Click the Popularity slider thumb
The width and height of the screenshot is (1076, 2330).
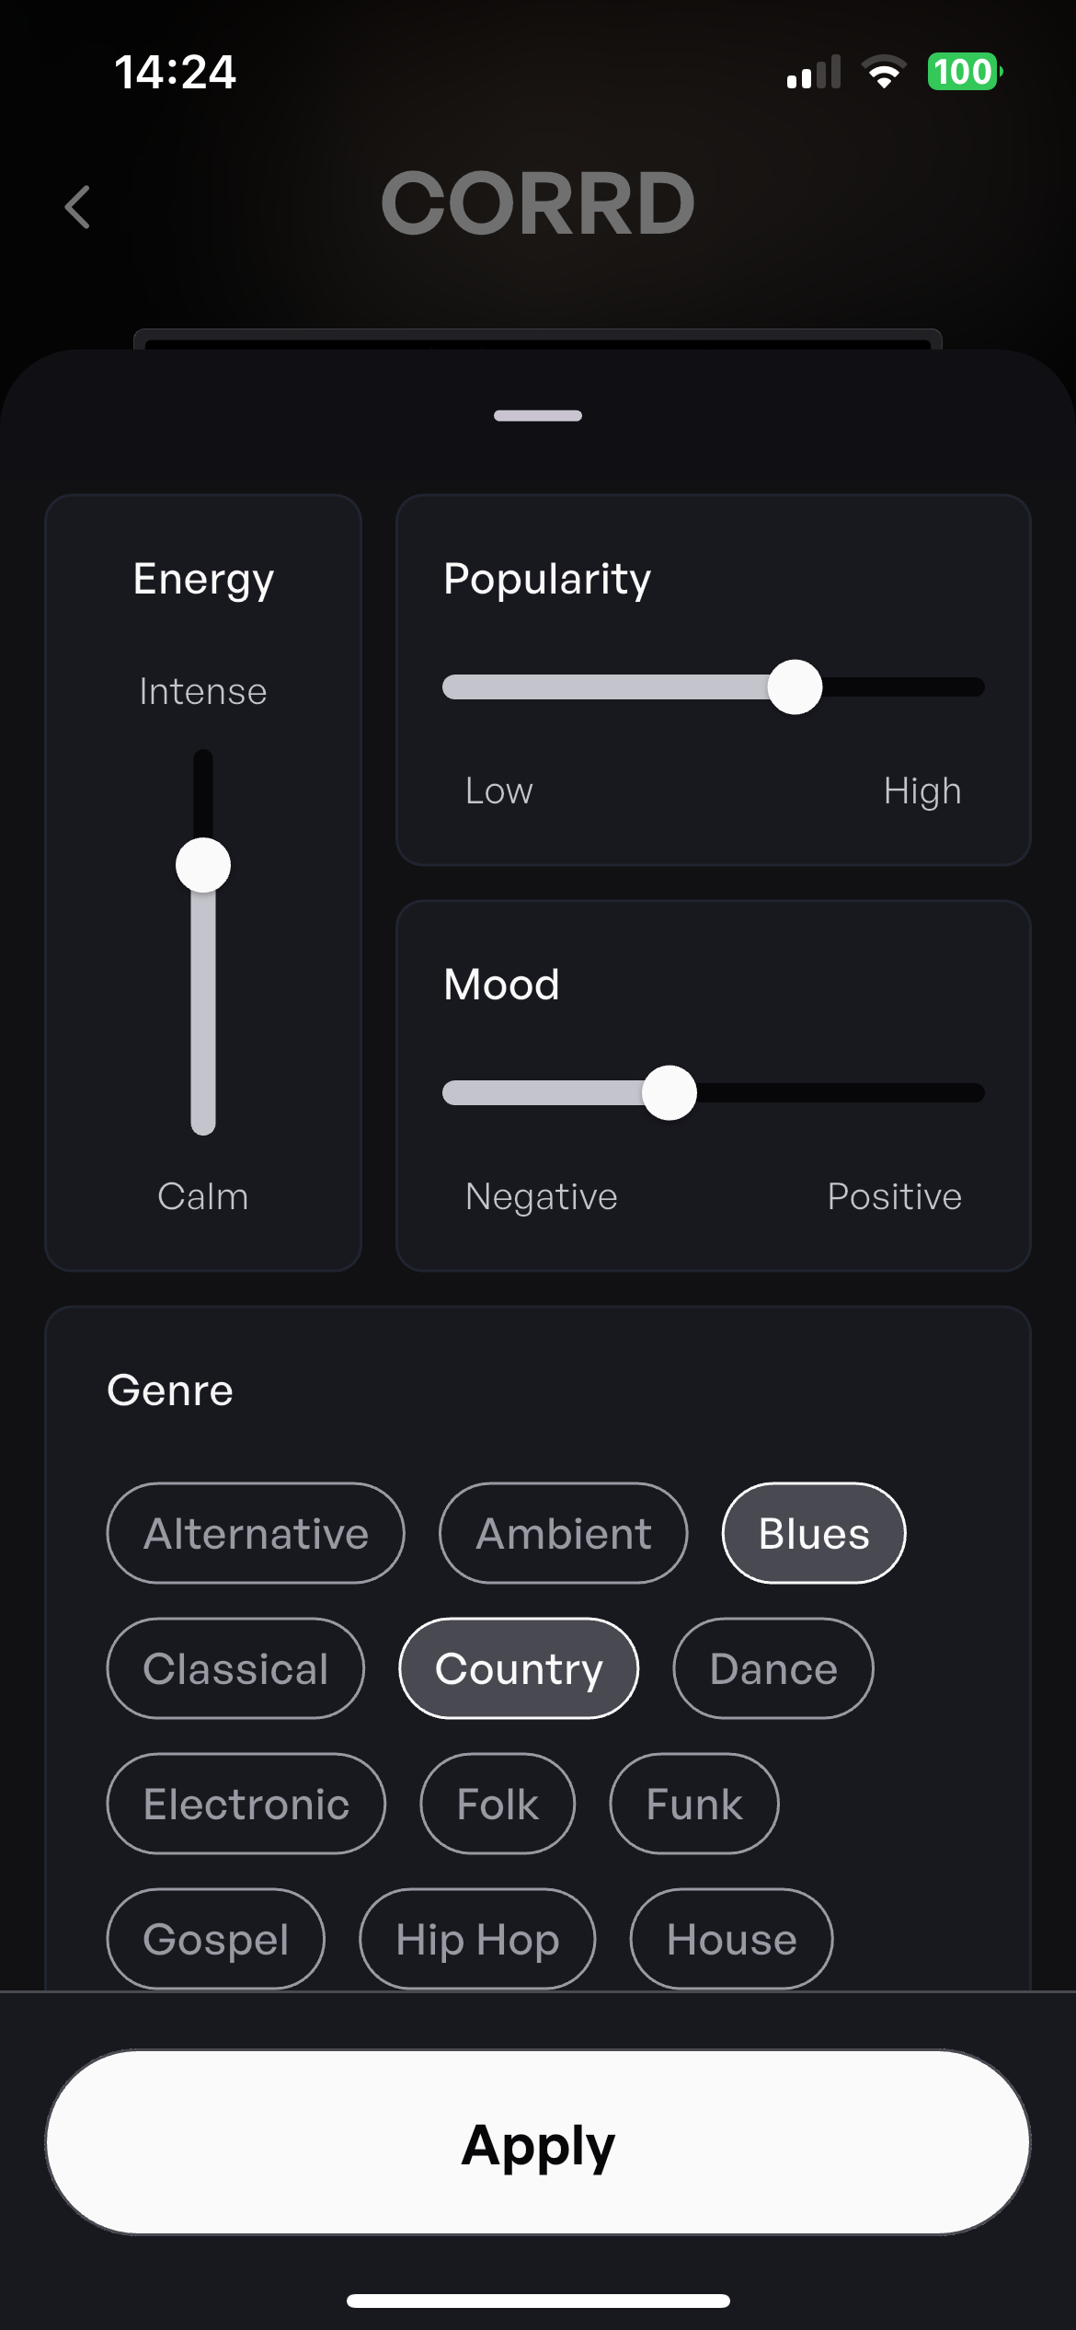click(x=795, y=686)
